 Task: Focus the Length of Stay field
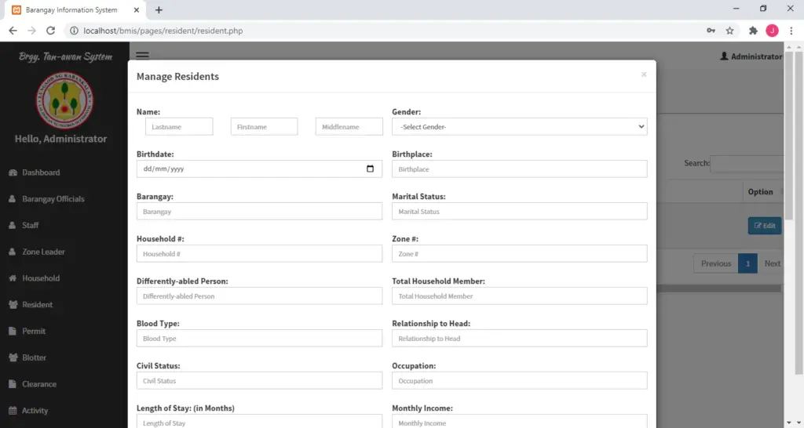coord(259,422)
